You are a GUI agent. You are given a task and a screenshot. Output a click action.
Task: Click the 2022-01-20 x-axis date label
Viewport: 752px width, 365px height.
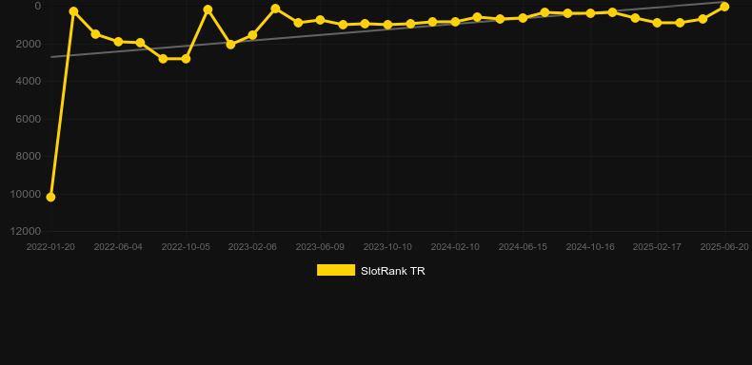click(50, 247)
